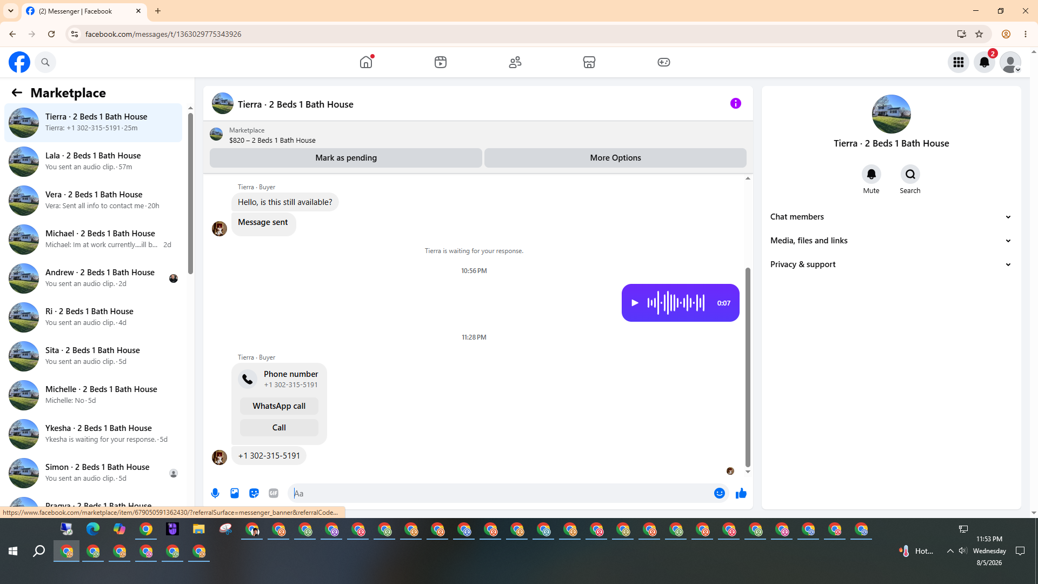This screenshot has width=1038, height=584.
Task: Click the Mark as pending button
Action: [346, 158]
